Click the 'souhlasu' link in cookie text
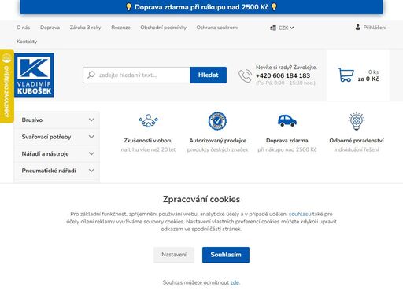The height and width of the screenshot is (302, 403). 300,214
